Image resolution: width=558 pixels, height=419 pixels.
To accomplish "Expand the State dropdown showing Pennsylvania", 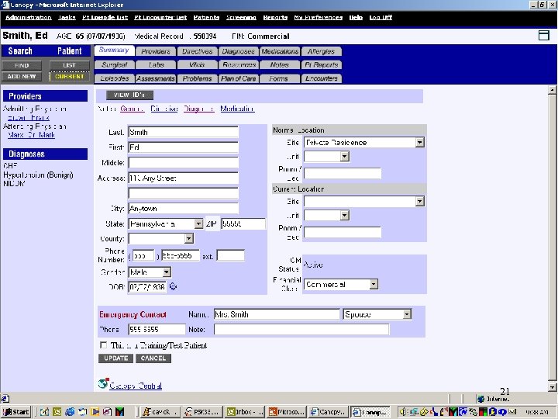I will (x=198, y=223).
